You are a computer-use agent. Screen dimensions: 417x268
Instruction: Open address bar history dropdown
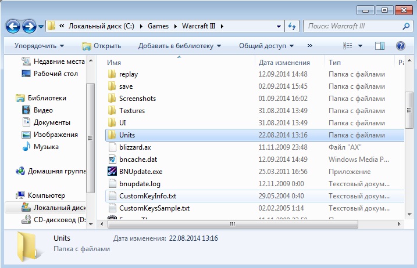click(x=279, y=27)
